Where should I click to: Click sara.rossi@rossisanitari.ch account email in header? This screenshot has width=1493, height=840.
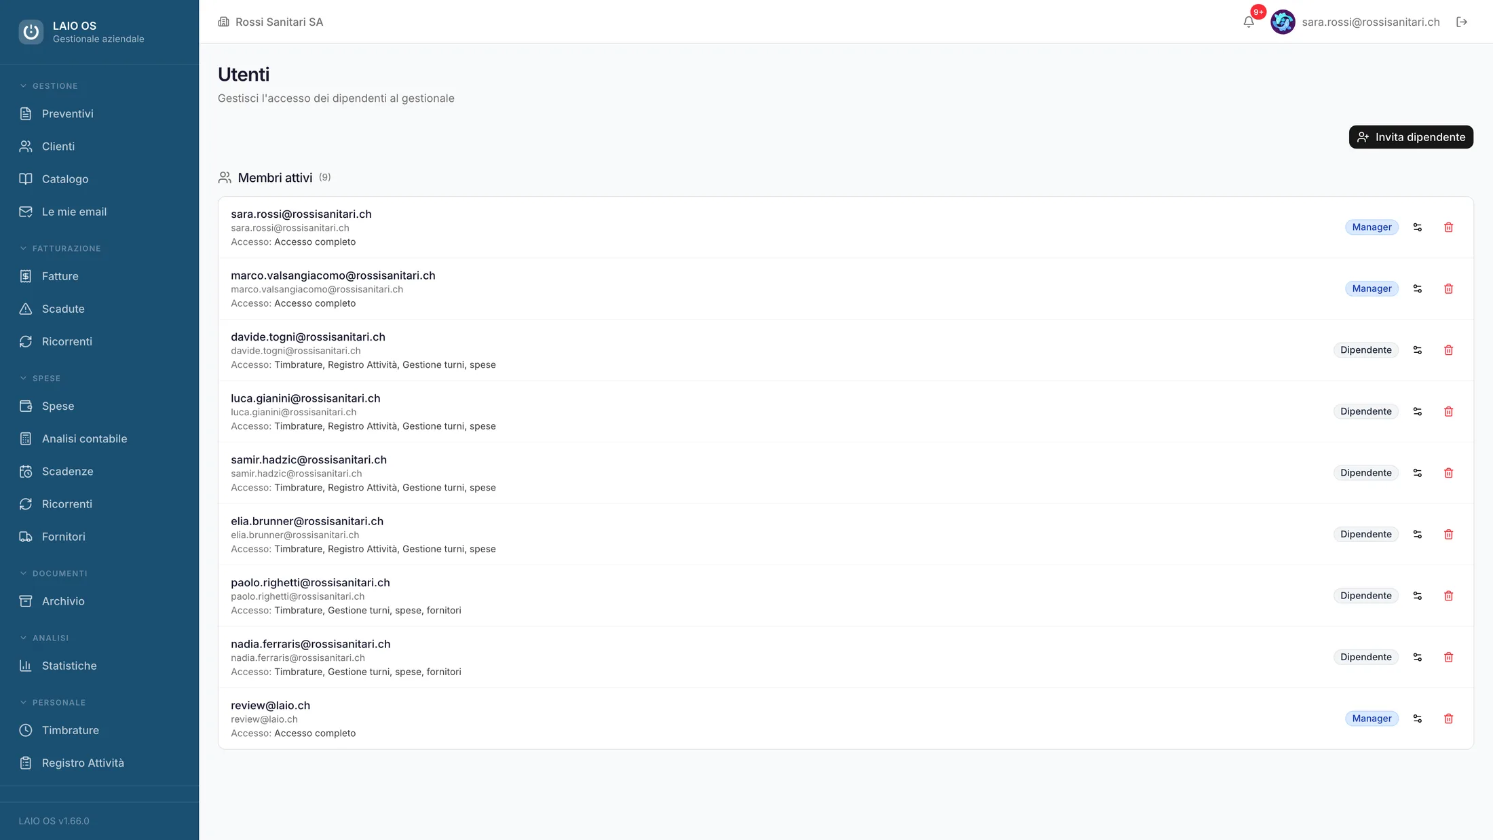pos(1371,22)
